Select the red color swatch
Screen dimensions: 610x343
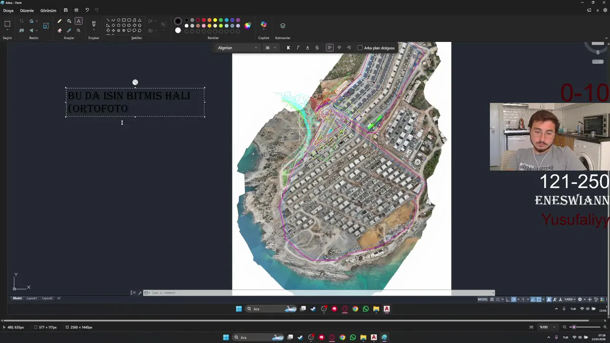click(x=203, y=20)
